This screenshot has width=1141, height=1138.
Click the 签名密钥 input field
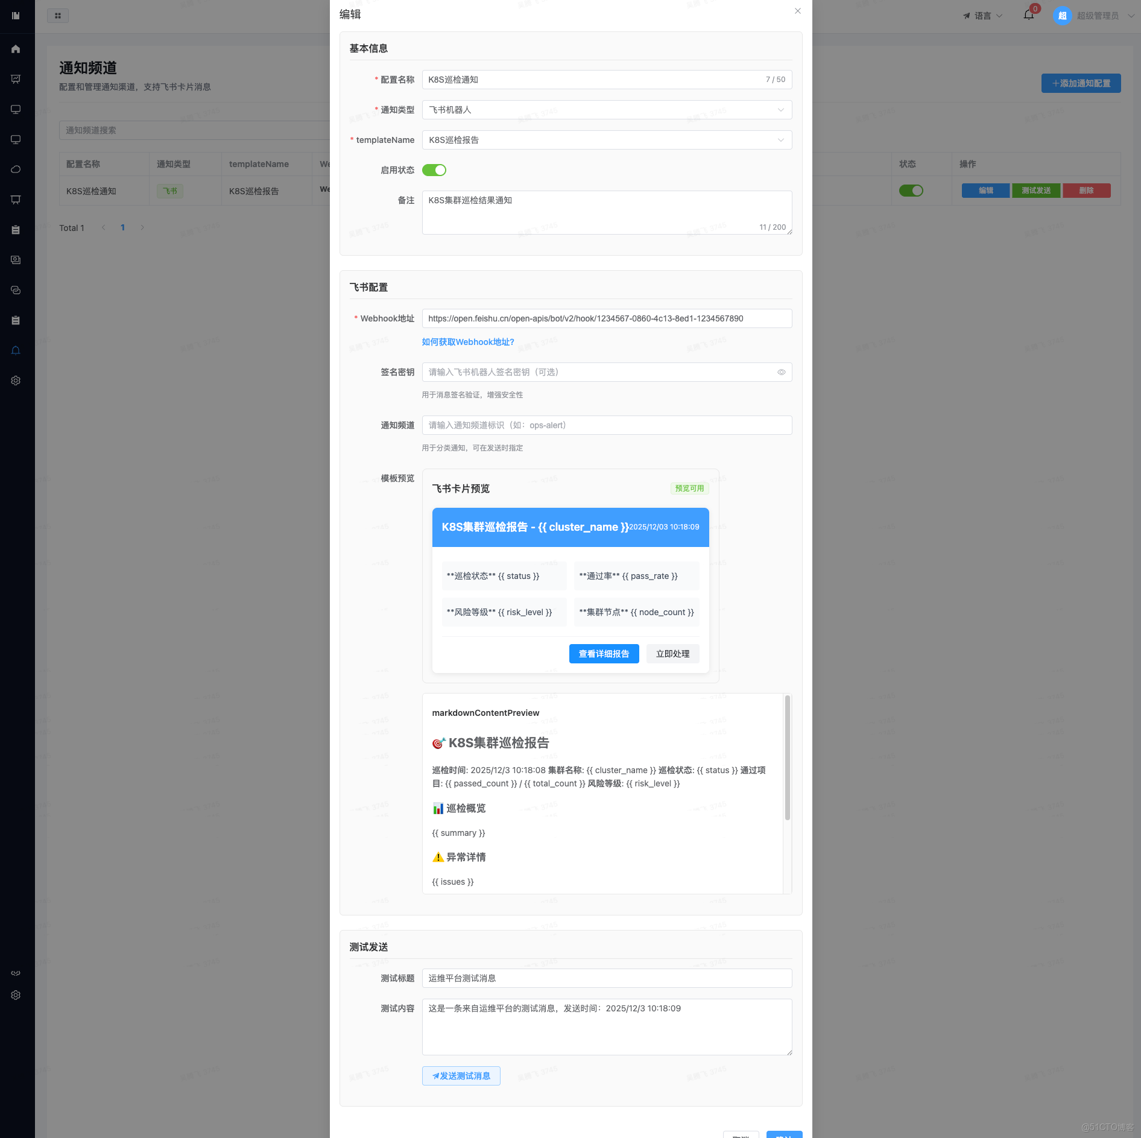pos(607,372)
